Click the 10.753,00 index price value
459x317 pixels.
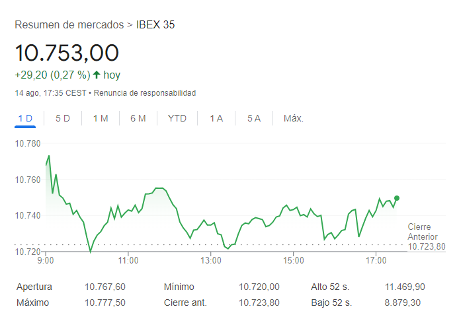tap(67, 53)
